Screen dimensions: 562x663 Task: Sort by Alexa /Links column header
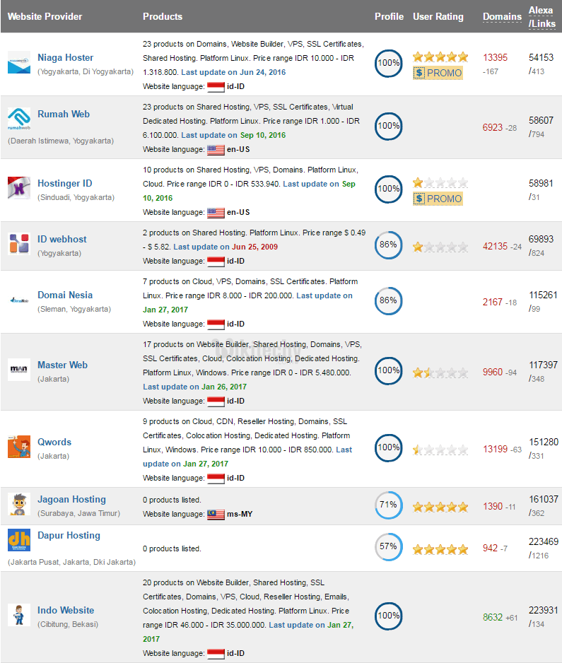coord(542,16)
